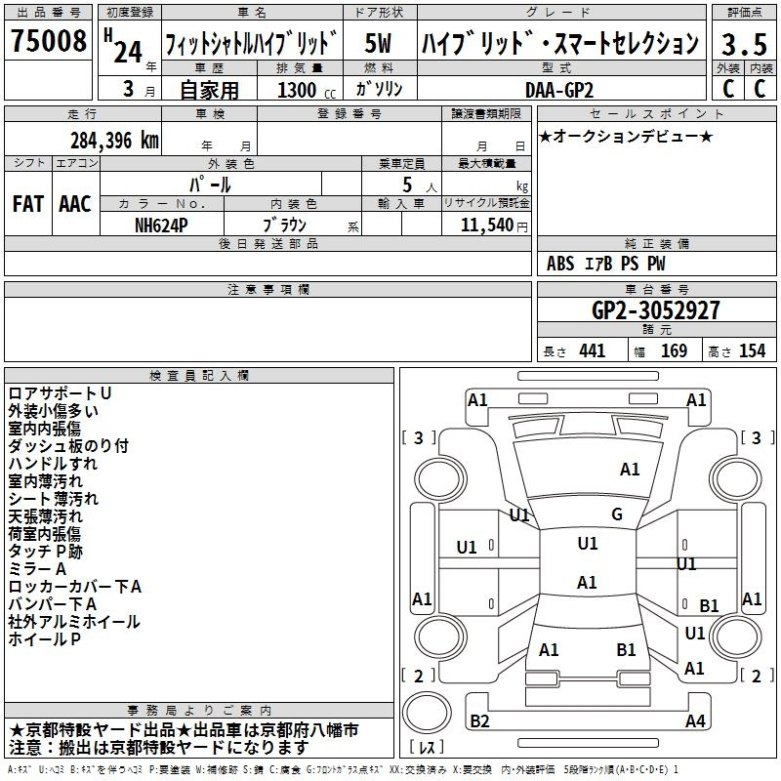The image size is (781, 781).
Task: Select inspector note バンパー下A
Action: [53, 604]
